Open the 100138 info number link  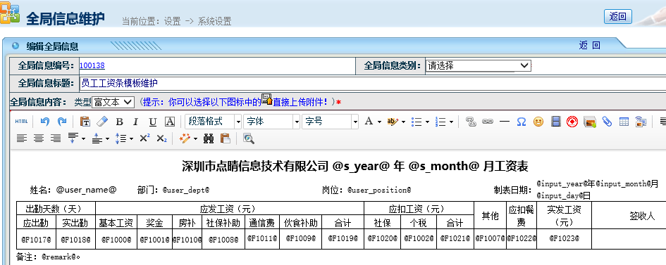[92, 65]
